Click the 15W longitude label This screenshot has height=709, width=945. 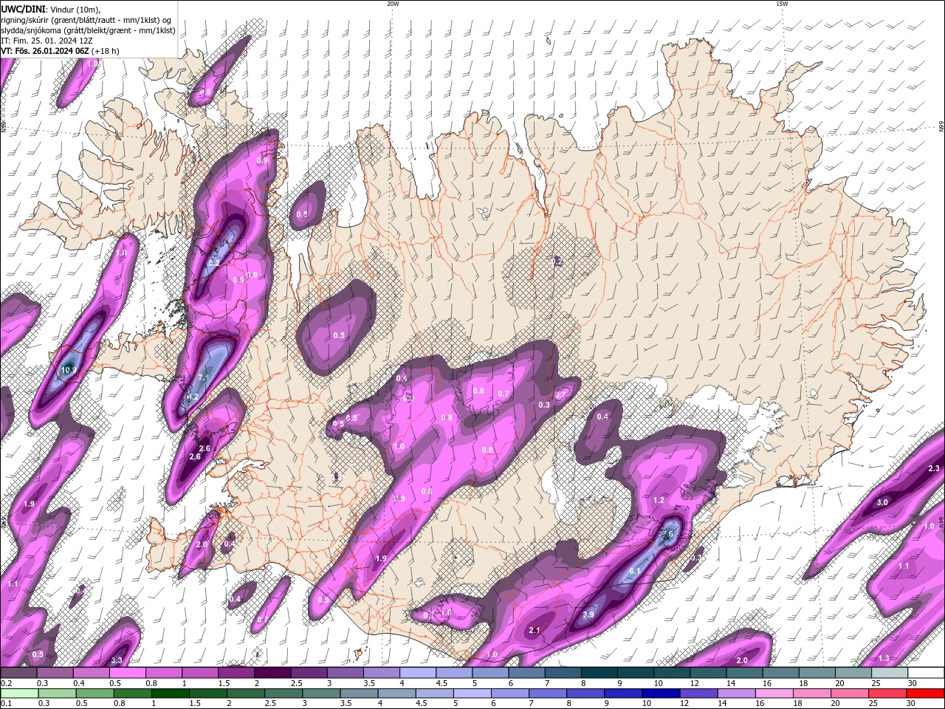[x=781, y=4]
